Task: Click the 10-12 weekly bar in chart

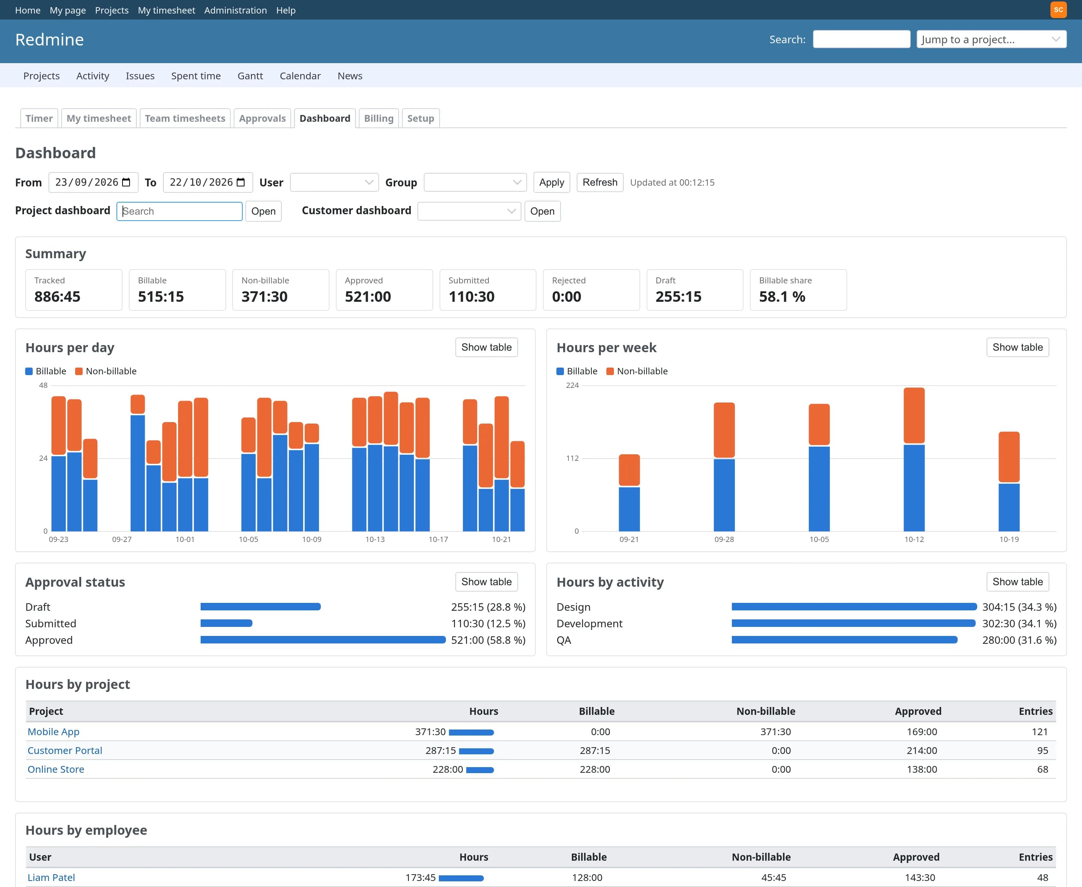Action: (x=913, y=459)
